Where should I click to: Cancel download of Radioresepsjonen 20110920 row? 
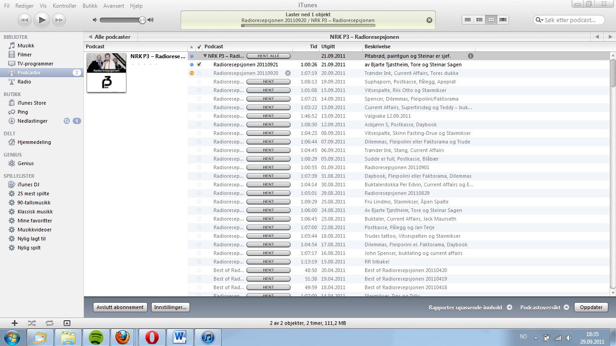[x=288, y=73]
